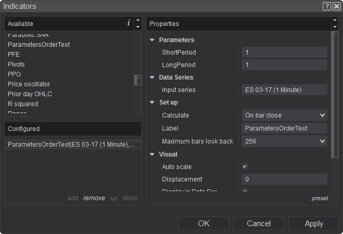Open the Calculate dropdown
This screenshot has width=343, height=234.
(284, 115)
